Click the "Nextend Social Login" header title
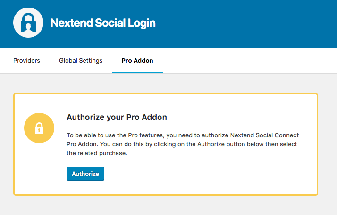 (x=103, y=23)
